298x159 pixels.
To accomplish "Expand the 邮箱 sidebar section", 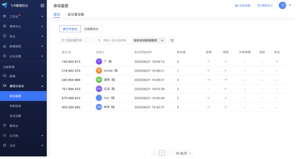I will coord(42,76).
